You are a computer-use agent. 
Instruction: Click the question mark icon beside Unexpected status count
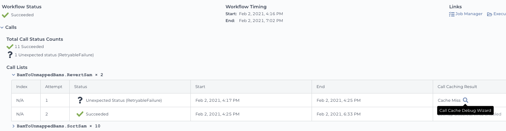pos(10,55)
